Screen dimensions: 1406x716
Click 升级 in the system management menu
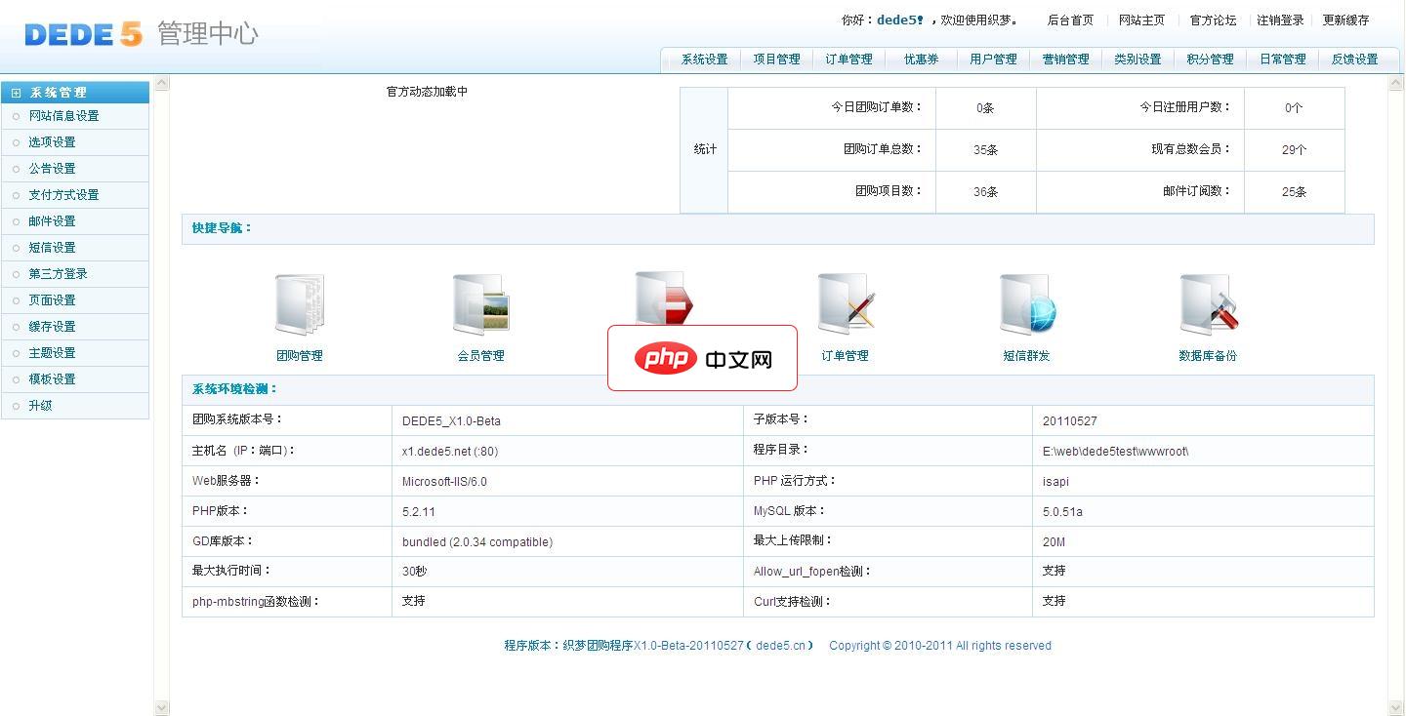[x=41, y=406]
